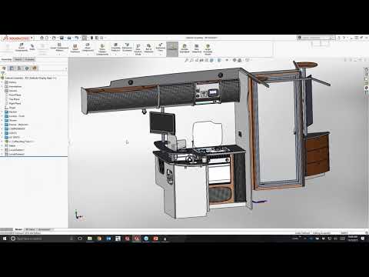The image size is (369, 277).
Task: Click the Section View icon
Action: 201,60
